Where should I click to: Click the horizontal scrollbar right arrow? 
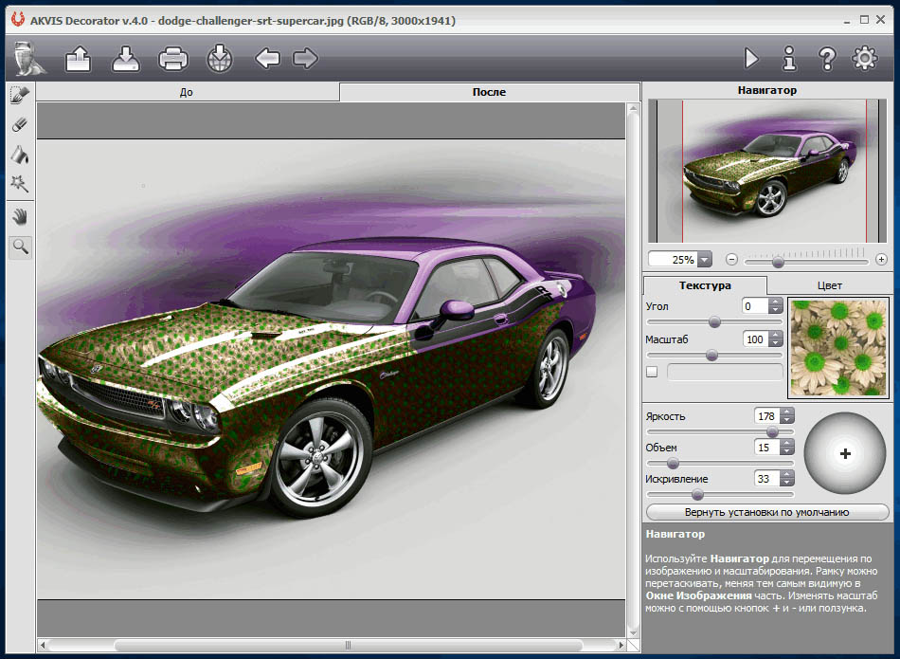(621, 645)
